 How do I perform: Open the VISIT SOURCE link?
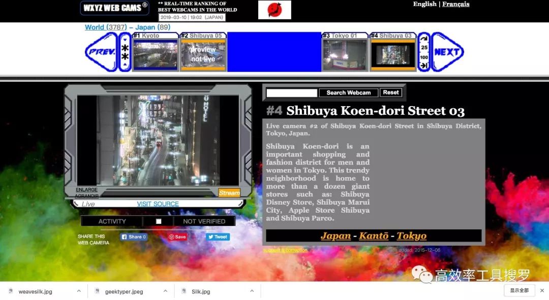[x=158, y=204]
